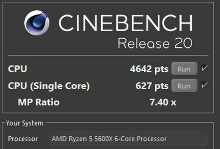Click the AMD Ryzen 5 5600X processor field
The image size is (220, 149).
(x=128, y=139)
